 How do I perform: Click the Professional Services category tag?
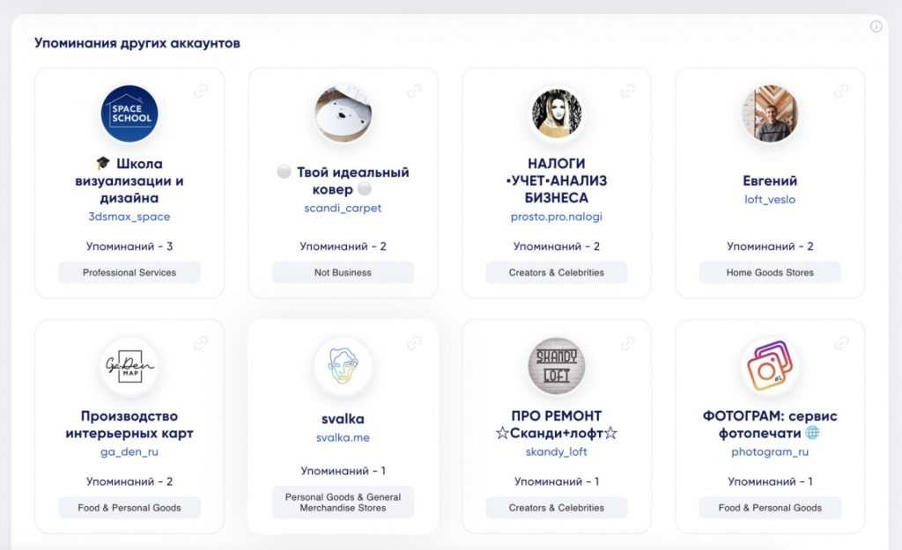coord(129,273)
